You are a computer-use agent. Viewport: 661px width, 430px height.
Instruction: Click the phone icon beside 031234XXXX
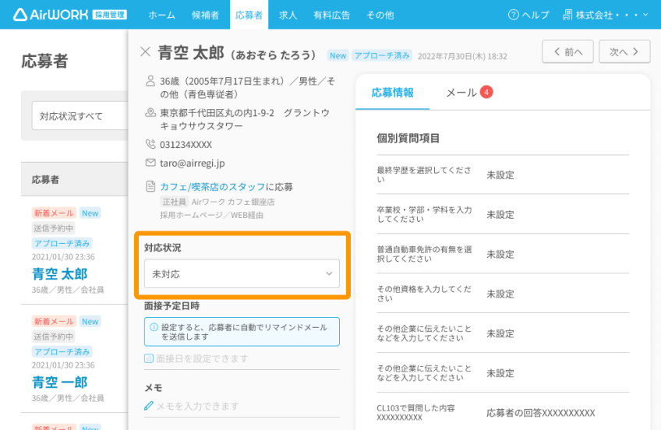point(150,144)
